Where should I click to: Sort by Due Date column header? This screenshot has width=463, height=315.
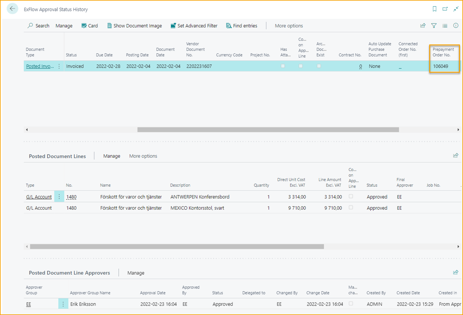coord(104,55)
